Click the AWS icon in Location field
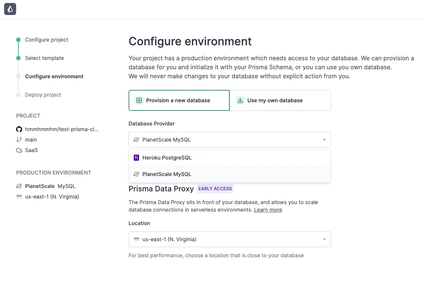The image size is (425, 282). pyautogui.click(x=136, y=239)
